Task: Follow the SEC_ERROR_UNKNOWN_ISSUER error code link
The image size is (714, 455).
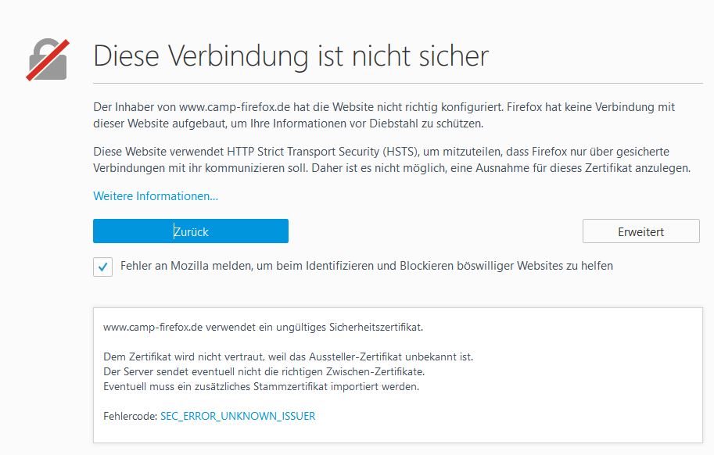Action: pyautogui.click(x=238, y=416)
